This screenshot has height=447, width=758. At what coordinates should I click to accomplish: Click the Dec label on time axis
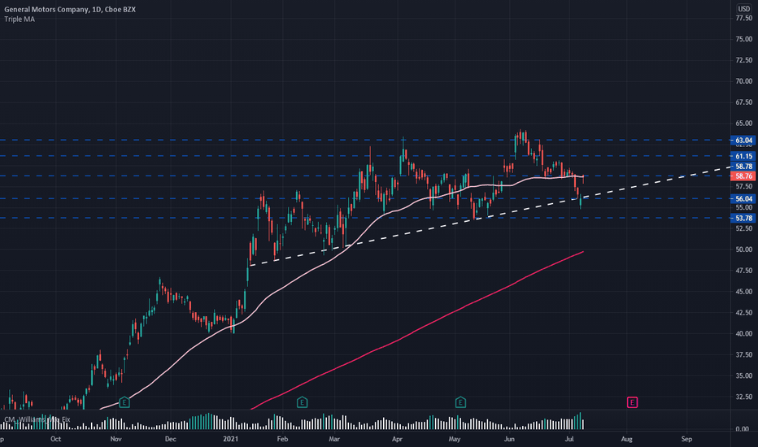pyautogui.click(x=170, y=439)
